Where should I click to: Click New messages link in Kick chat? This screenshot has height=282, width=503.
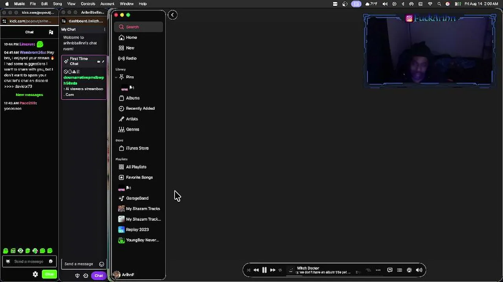click(x=29, y=95)
